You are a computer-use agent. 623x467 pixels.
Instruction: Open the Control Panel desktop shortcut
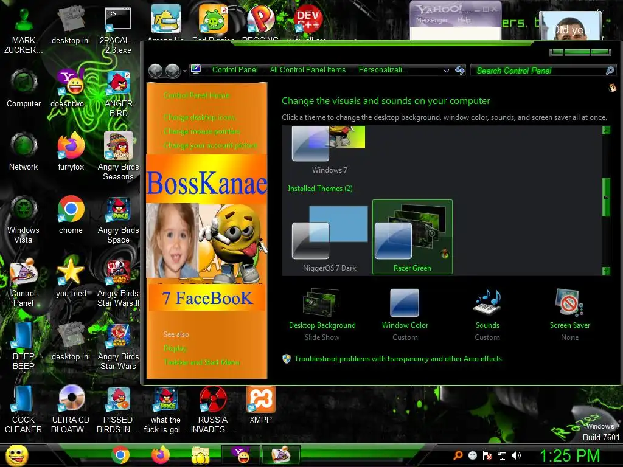pyautogui.click(x=24, y=283)
